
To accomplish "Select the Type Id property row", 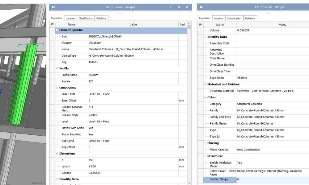I will 256,137.
